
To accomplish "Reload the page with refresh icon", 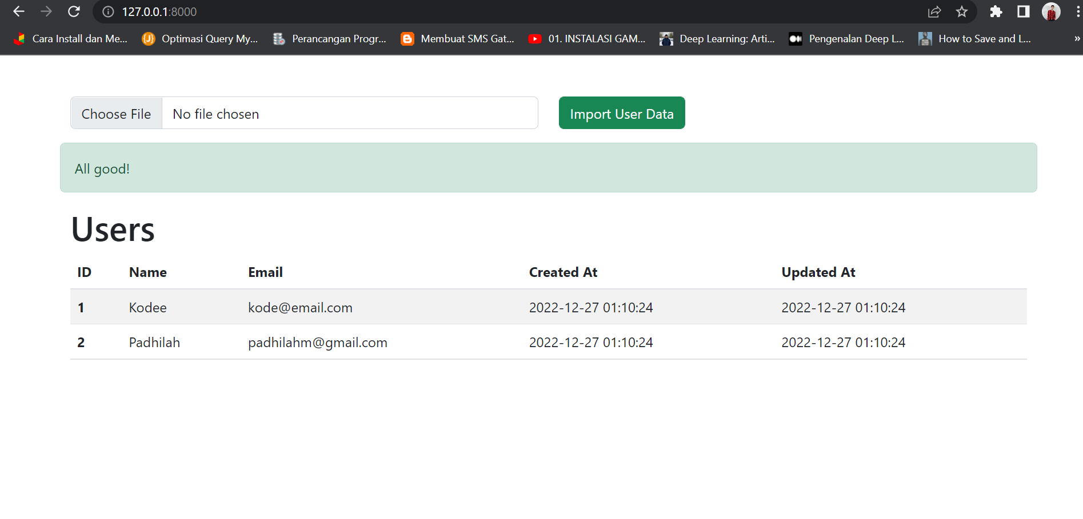I will click(74, 11).
